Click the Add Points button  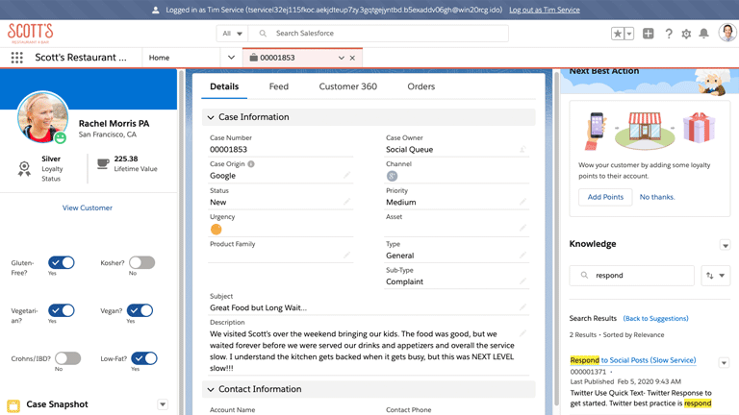pyautogui.click(x=605, y=197)
